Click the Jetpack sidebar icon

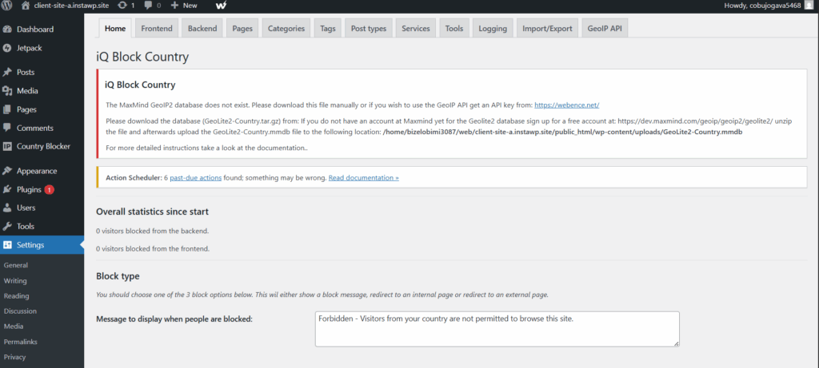coord(7,48)
